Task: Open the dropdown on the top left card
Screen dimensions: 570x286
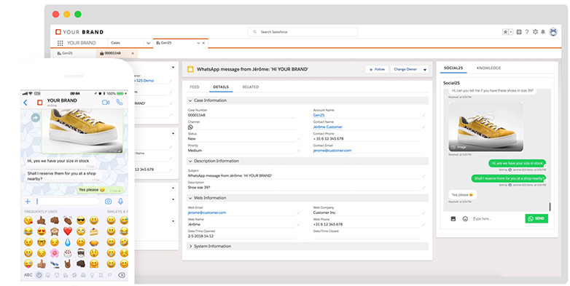Action: coord(173,68)
